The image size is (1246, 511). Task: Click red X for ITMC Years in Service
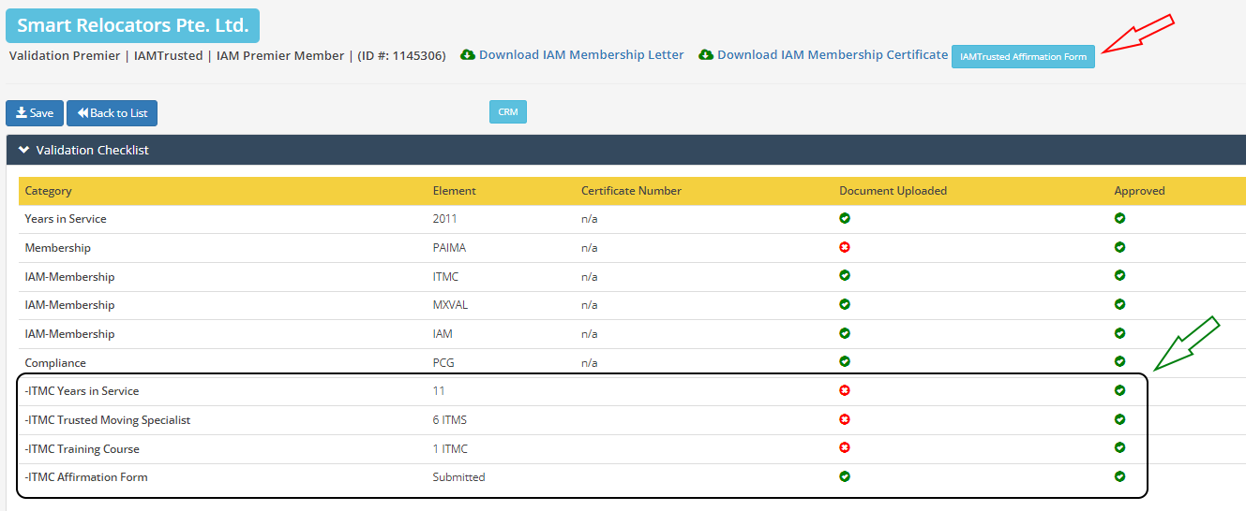845,390
